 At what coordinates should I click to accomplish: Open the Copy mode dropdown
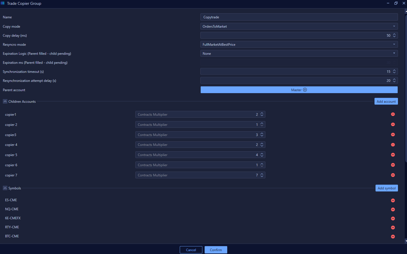[299, 26]
